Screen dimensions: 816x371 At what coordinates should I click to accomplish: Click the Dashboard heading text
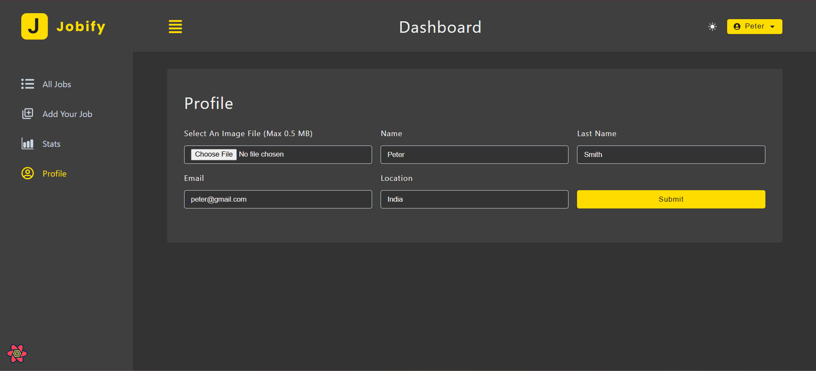tap(440, 27)
